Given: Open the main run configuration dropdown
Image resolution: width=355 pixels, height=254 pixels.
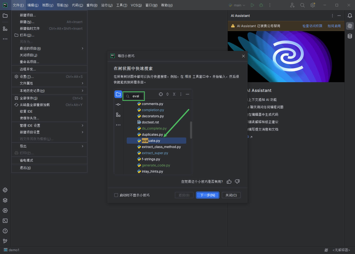Looking at the screenshot, I should pos(237,5).
